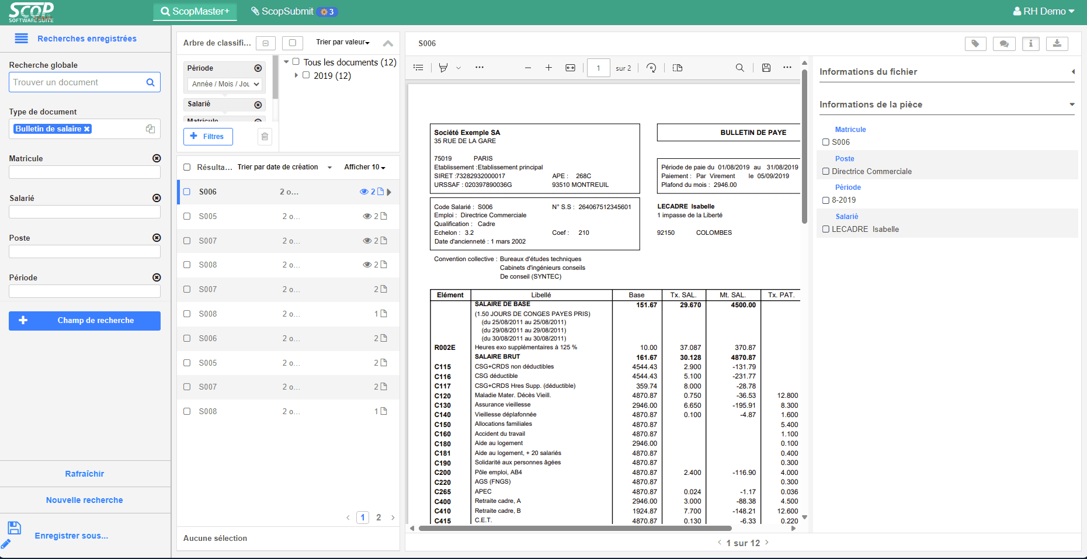Image resolution: width=1087 pixels, height=559 pixels.
Task: Remove the Bulletin de salaire tag
Action: point(87,129)
